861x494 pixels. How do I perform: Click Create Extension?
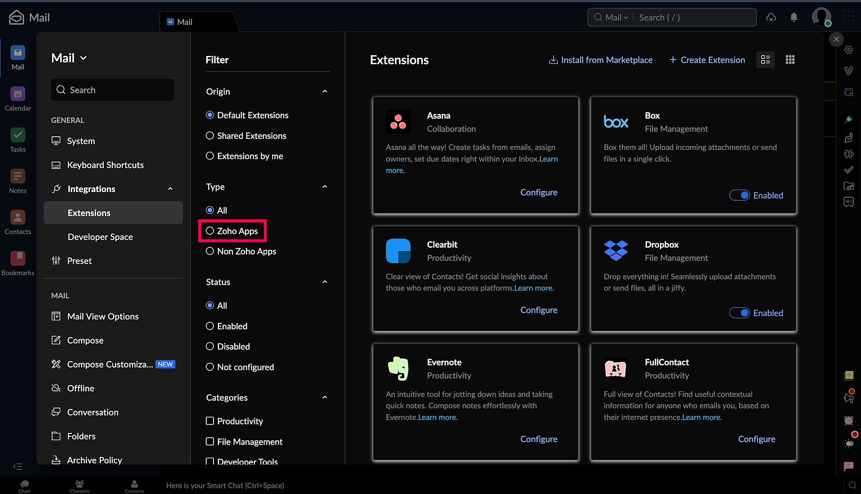tap(707, 60)
